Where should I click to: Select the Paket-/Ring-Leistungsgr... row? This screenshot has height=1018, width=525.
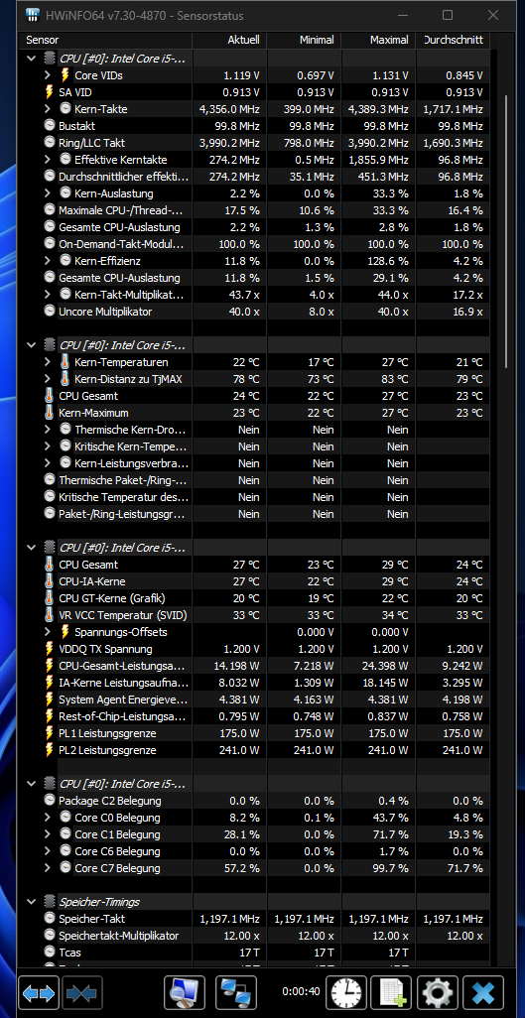[x=255, y=514]
